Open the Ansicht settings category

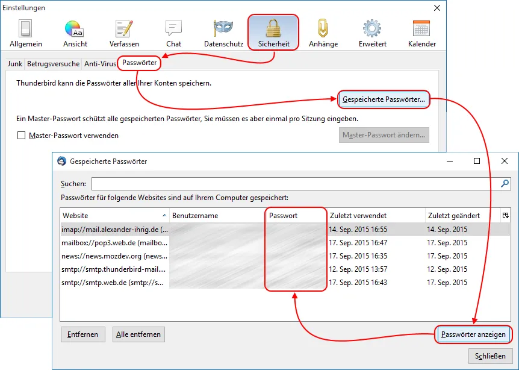tap(75, 33)
